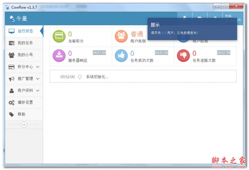Click the server icon beside 我的任务
The image size is (249, 170).
coord(12,43)
